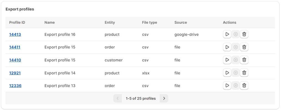
Task: Click file source in row 14411
Action: point(177,47)
